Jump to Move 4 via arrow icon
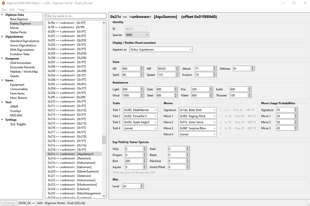The height and width of the screenshot is (206, 310). pos(221,134)
